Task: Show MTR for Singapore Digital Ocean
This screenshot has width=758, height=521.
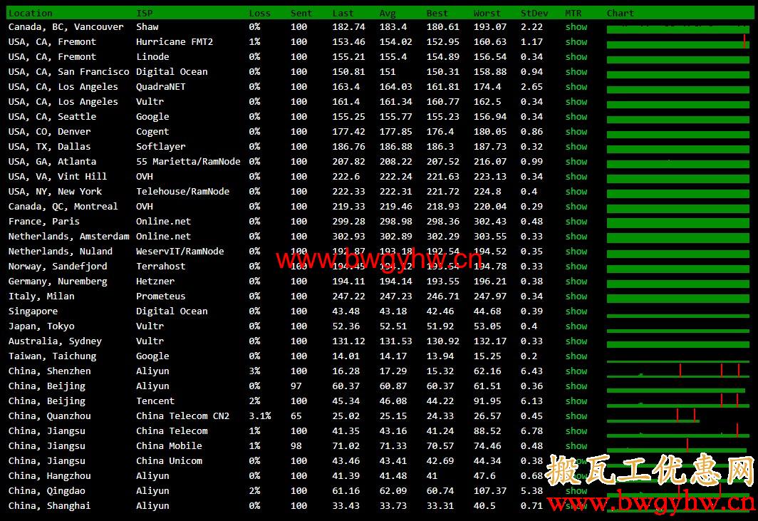Action: pos(576,311)
